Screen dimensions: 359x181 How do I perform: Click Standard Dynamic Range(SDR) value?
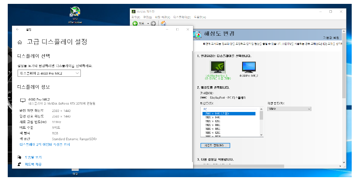[74, 139]
